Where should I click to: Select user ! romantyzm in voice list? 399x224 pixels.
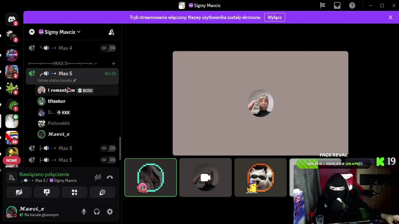point(77,90)
